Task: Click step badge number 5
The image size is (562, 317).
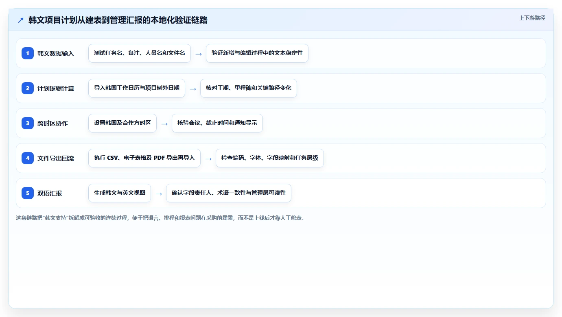Action: point(28,193)
